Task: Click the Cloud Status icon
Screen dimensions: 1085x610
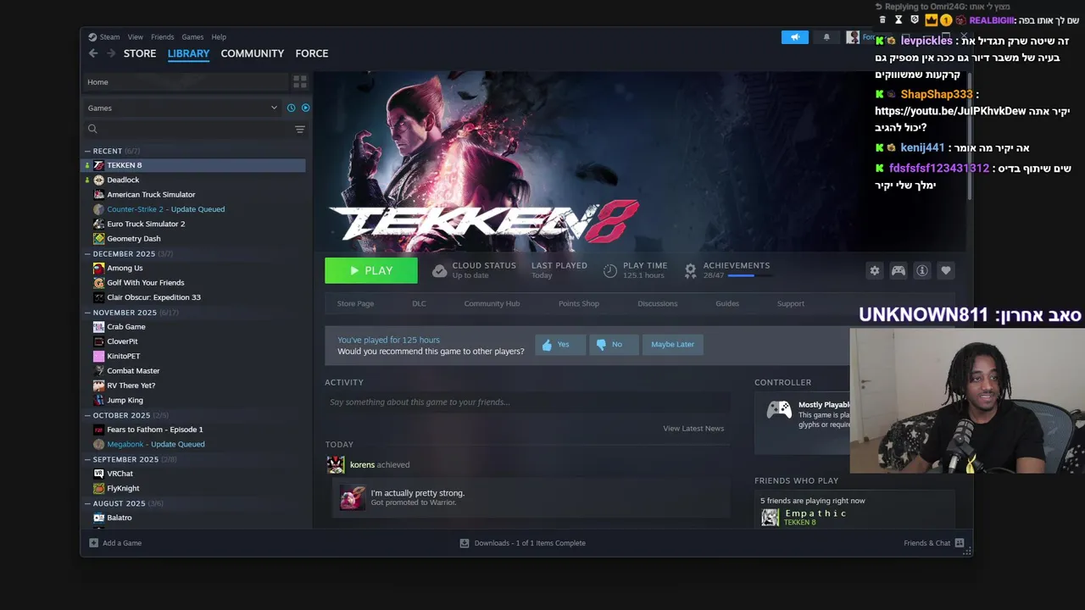Action: (x=439, y=270)
